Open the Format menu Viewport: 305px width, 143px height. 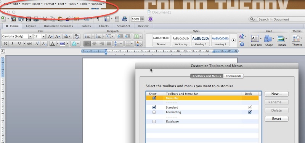(x=50, y=4)
